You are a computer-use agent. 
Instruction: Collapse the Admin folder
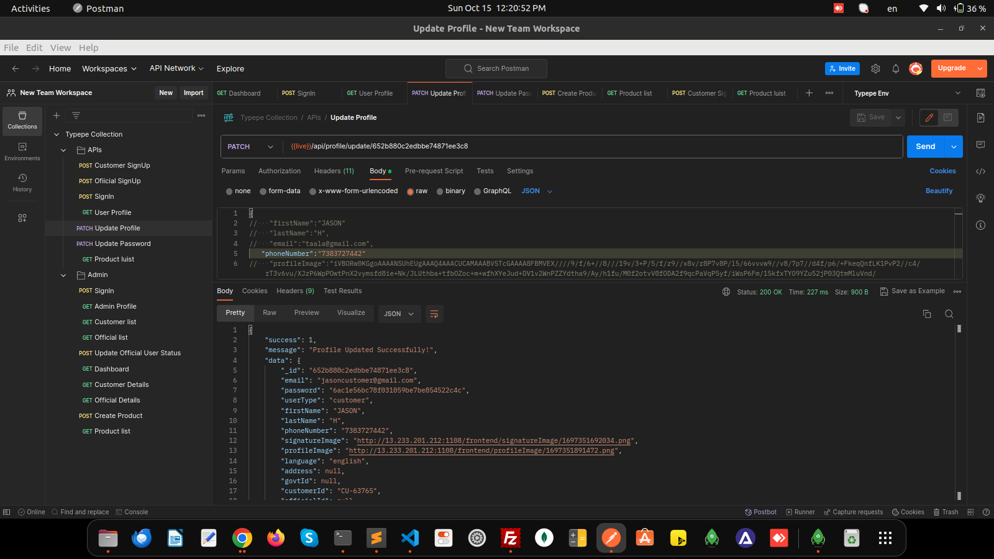pyautogui.click(x=63, y=275)
